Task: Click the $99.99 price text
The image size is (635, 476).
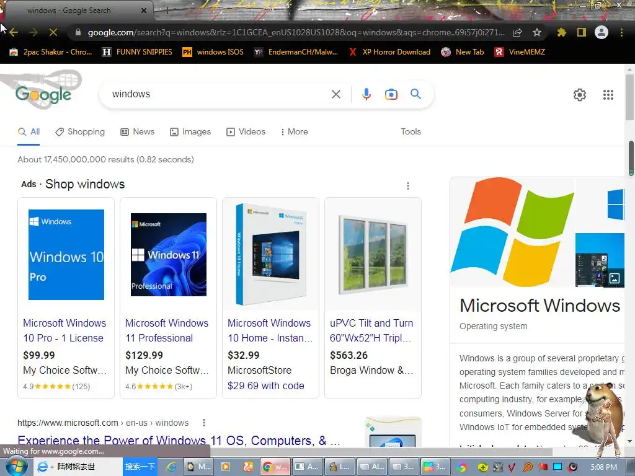Action: (39, 355)
